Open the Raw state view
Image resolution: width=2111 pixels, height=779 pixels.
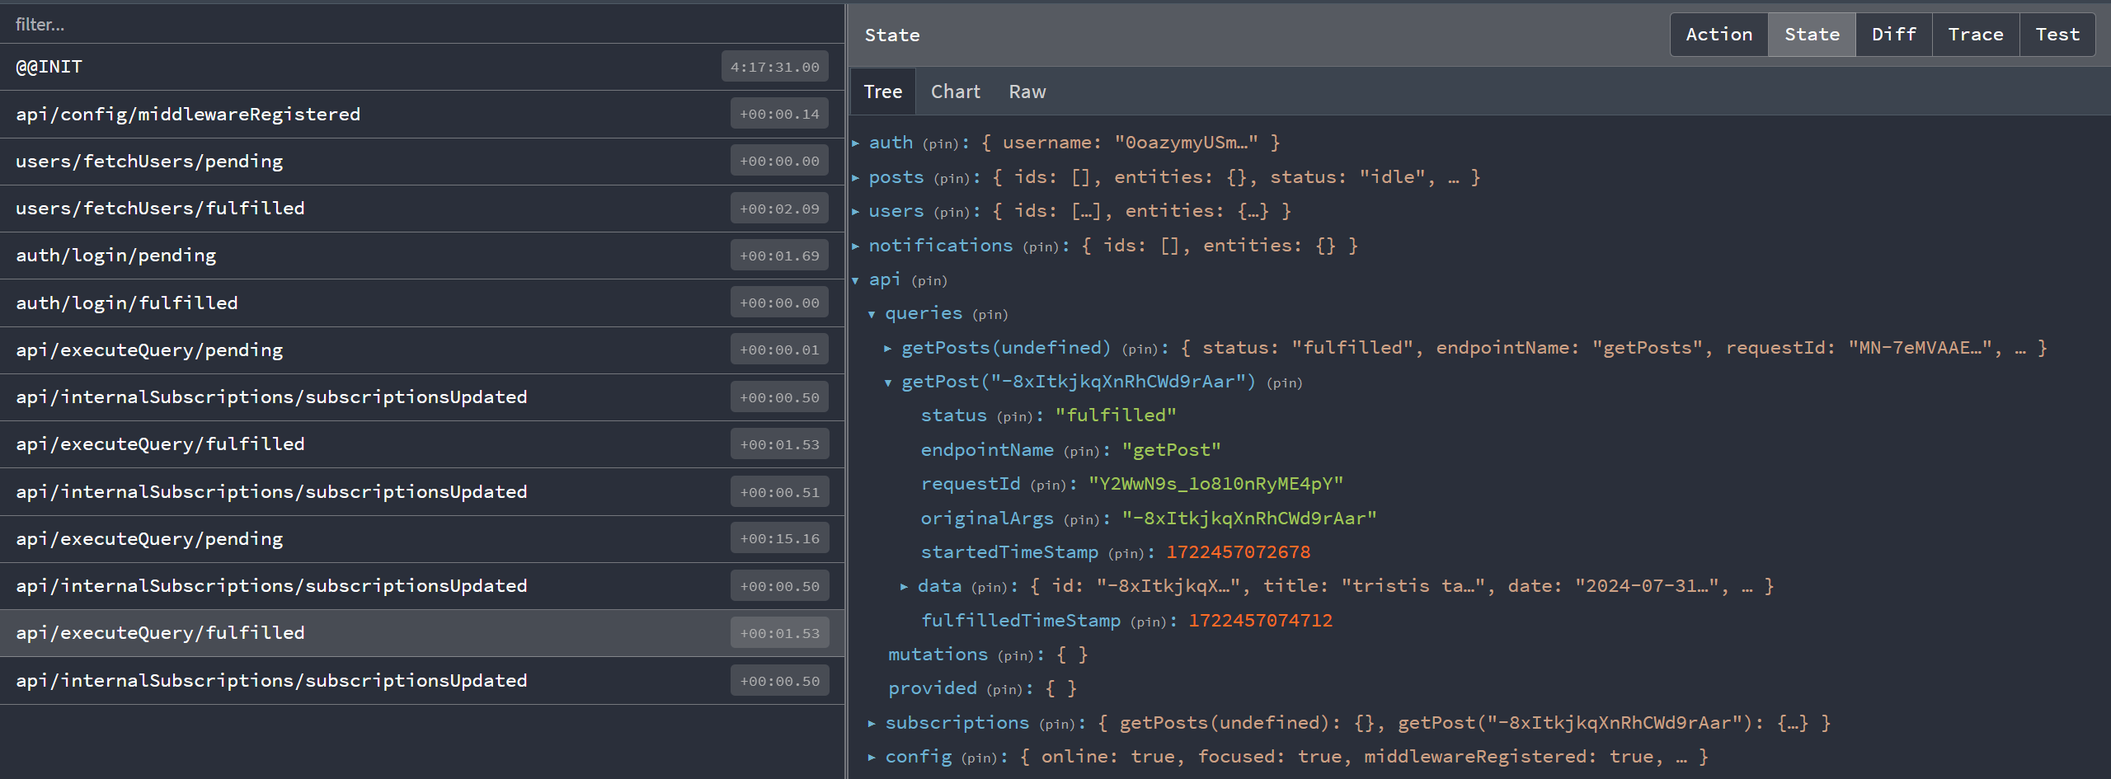pos(1027,91)
